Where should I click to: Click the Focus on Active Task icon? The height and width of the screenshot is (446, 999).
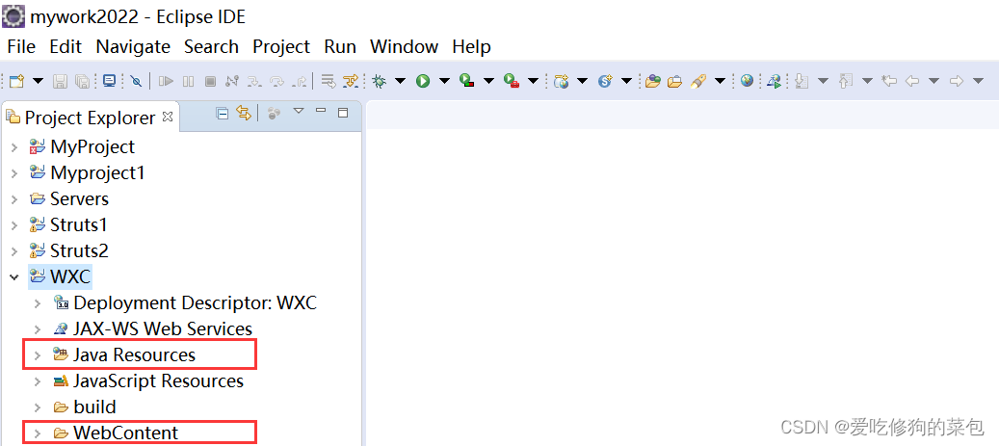[274, 114]
